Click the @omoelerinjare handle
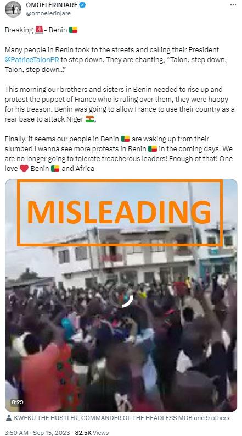 48,13
